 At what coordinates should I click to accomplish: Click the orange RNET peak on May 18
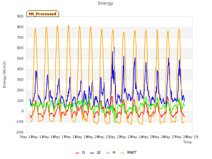(x=69, y=25)
